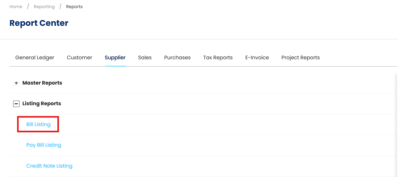Image resolution: width=398 pixels, height=177 pixels.
Task: Open the Pay Bill Listing report
Action: tap(43, 145)
